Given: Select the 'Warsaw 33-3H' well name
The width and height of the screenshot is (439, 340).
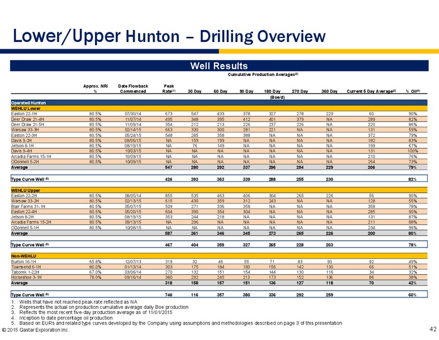Looking at the screenshot, I should coord(25,130).
